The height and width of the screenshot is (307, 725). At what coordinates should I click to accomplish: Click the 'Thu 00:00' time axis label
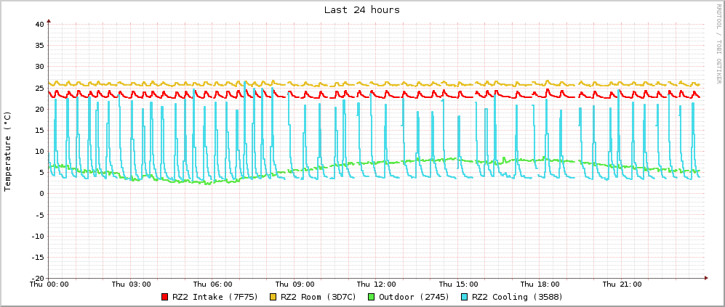click(49, 284)
